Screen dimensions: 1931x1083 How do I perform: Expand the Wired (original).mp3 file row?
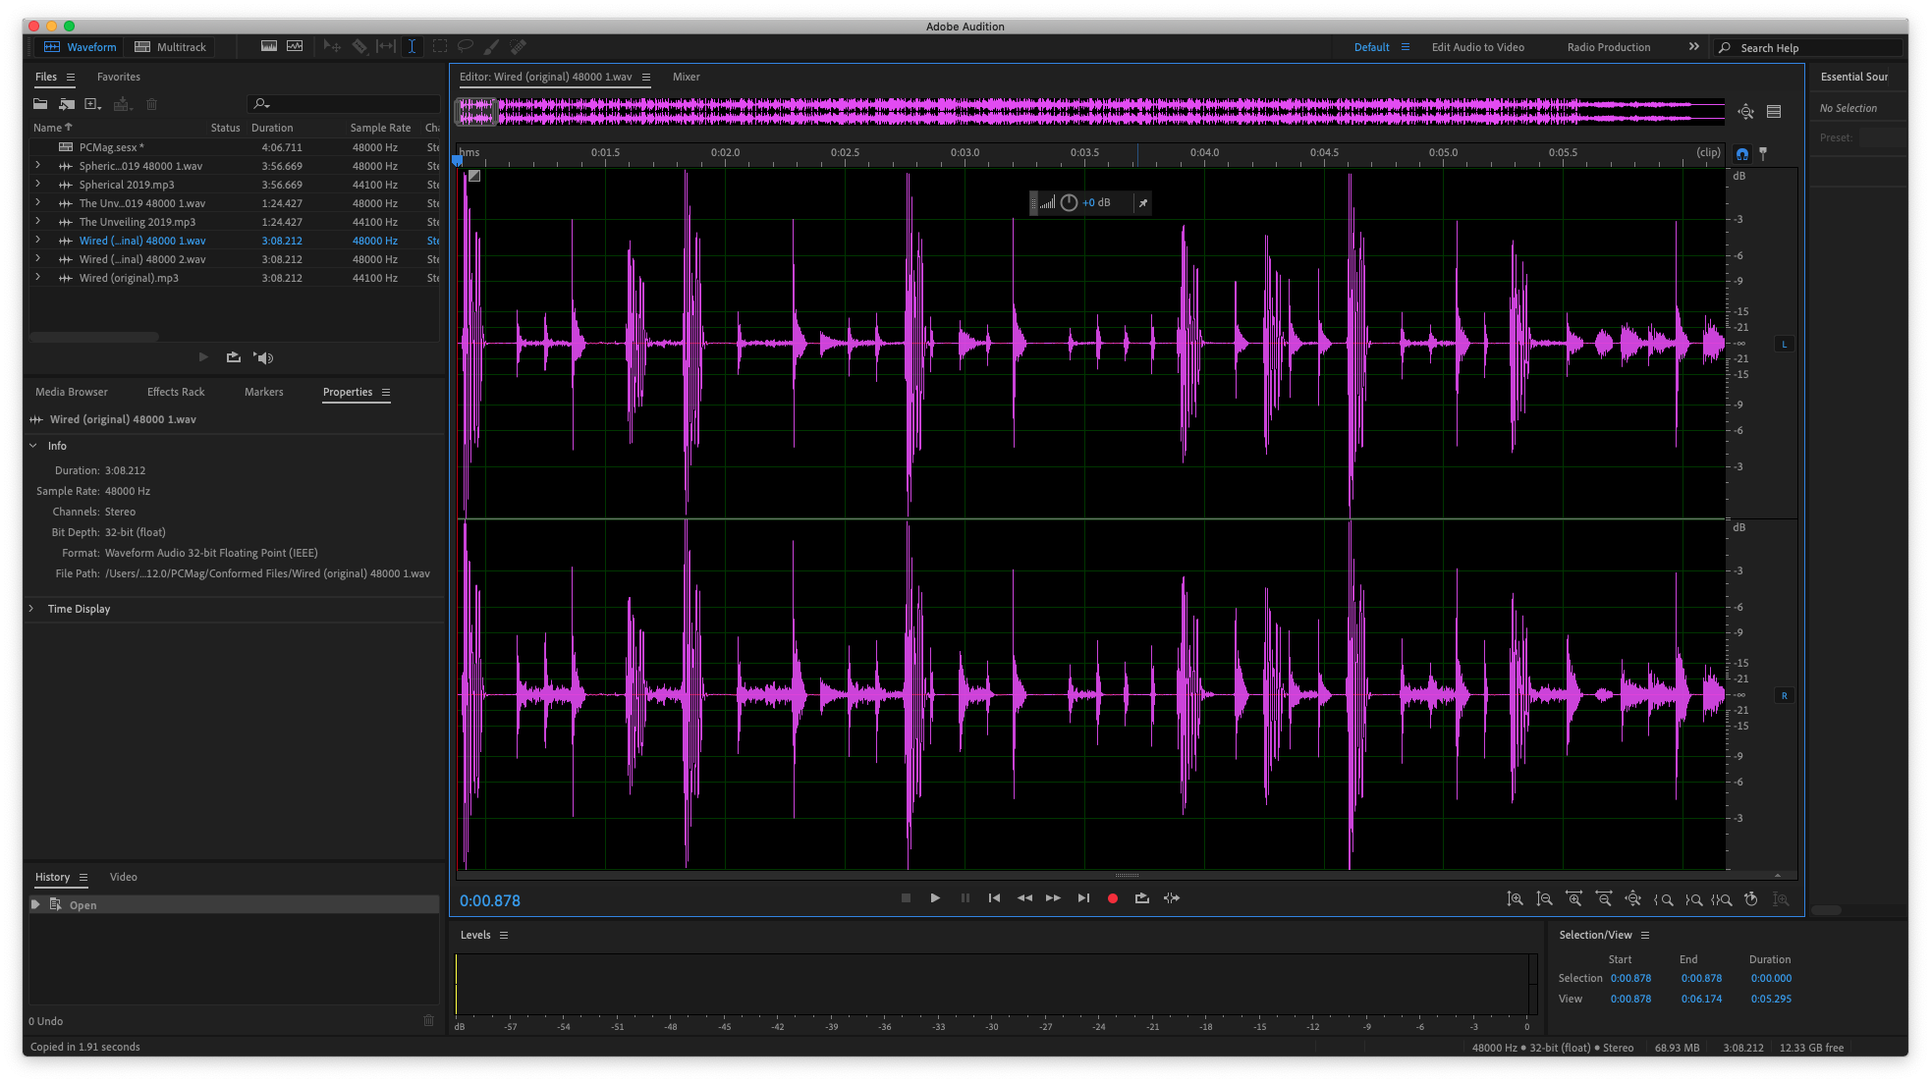(x=37, y=278)
